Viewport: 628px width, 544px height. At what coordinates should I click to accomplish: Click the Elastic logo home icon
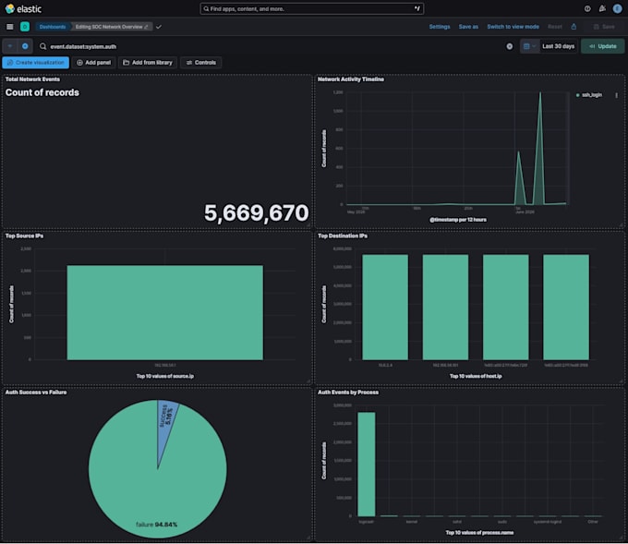tap(9, 8)
